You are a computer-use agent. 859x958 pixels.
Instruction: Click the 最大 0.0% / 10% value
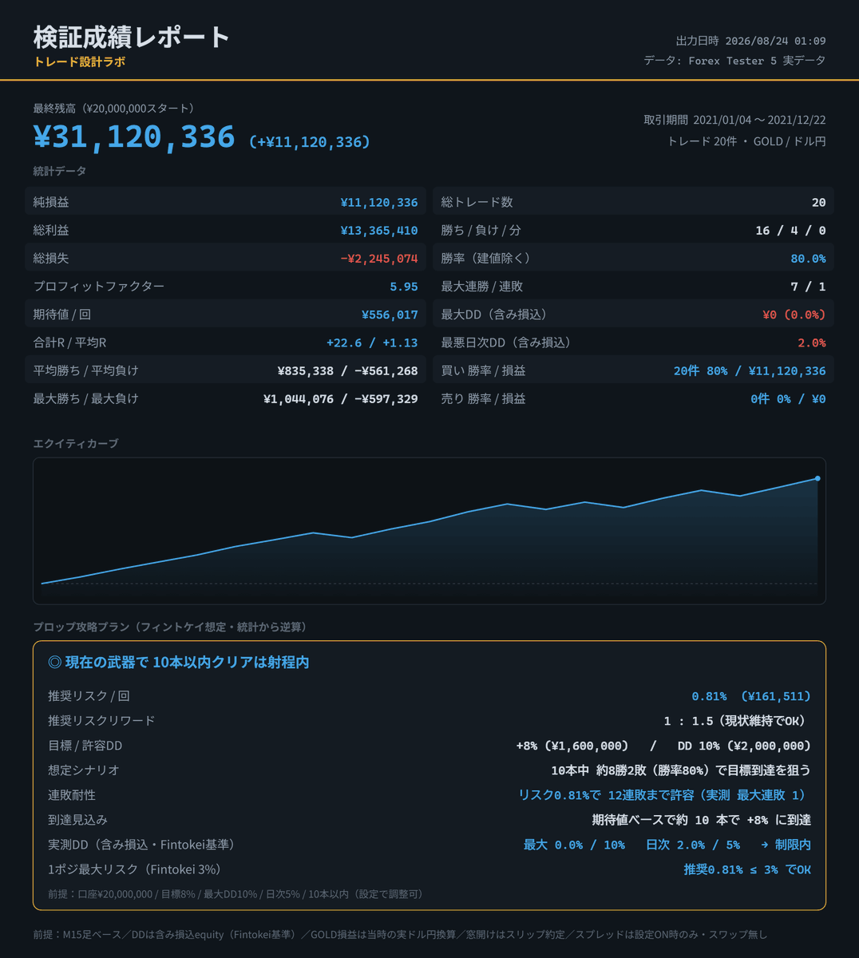tap(574, 845)
